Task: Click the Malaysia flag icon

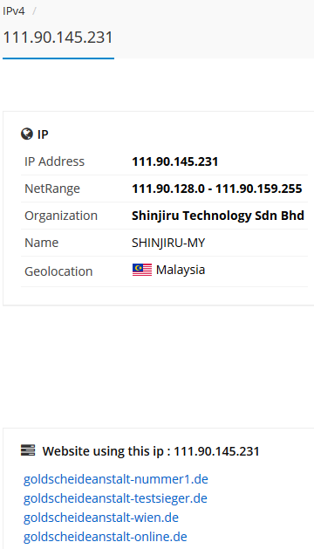Action: click(x=142, y=270)
